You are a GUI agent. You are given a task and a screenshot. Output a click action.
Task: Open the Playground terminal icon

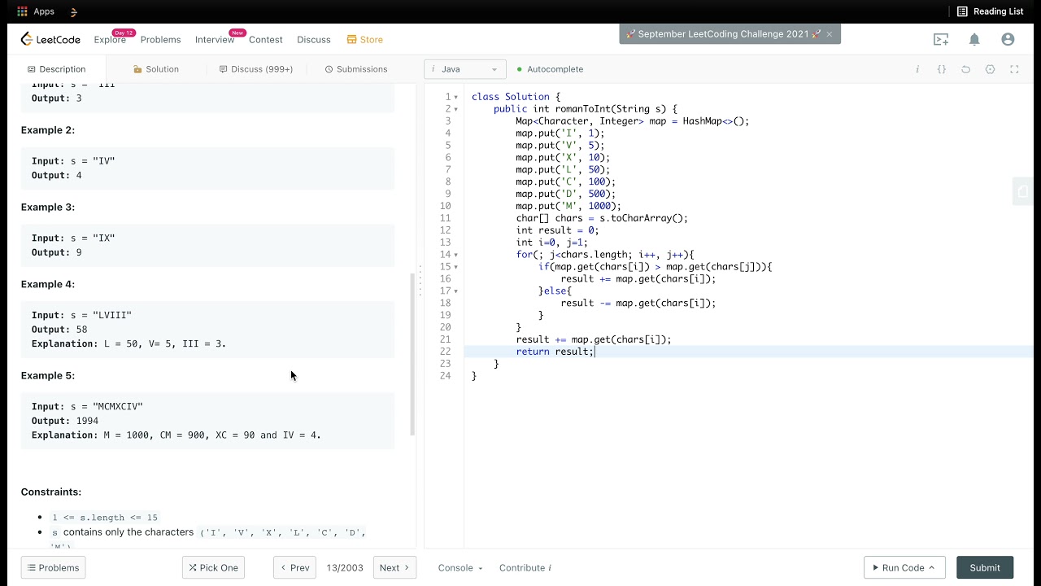pyautogui.click(x=941, y=39)
